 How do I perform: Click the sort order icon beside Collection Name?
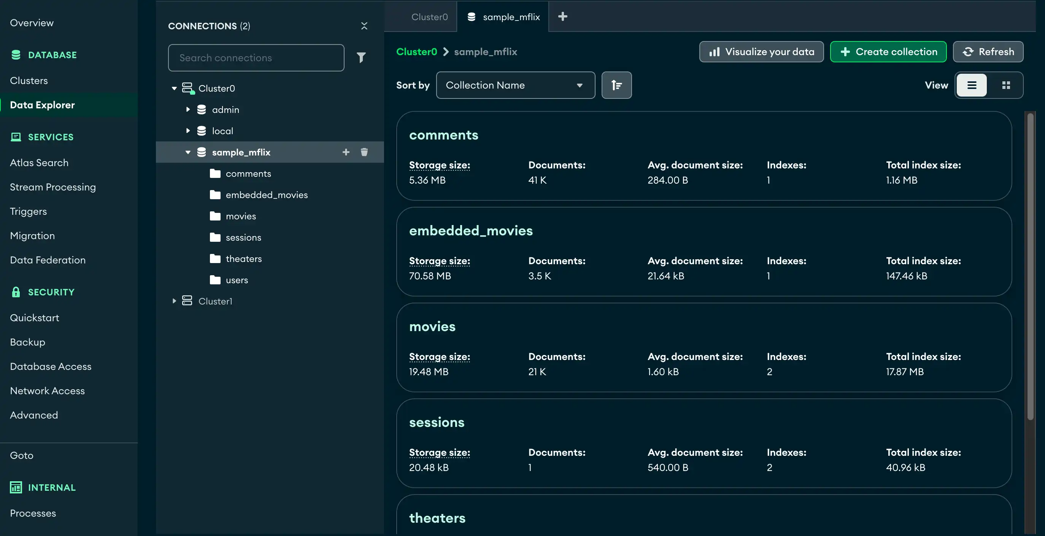pyautogui.click(x=616, y=85)
